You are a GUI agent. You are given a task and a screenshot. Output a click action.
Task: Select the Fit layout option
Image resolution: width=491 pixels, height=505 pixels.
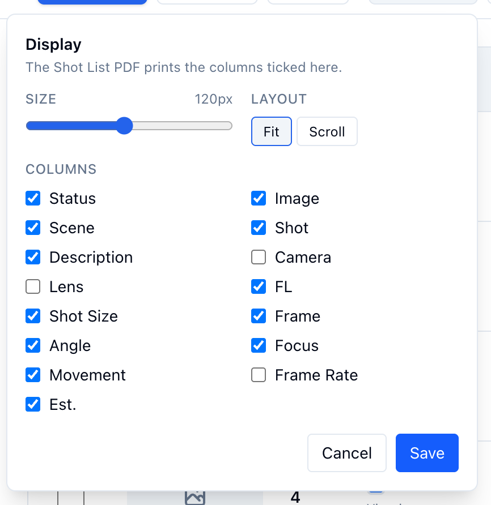point(272,131)
